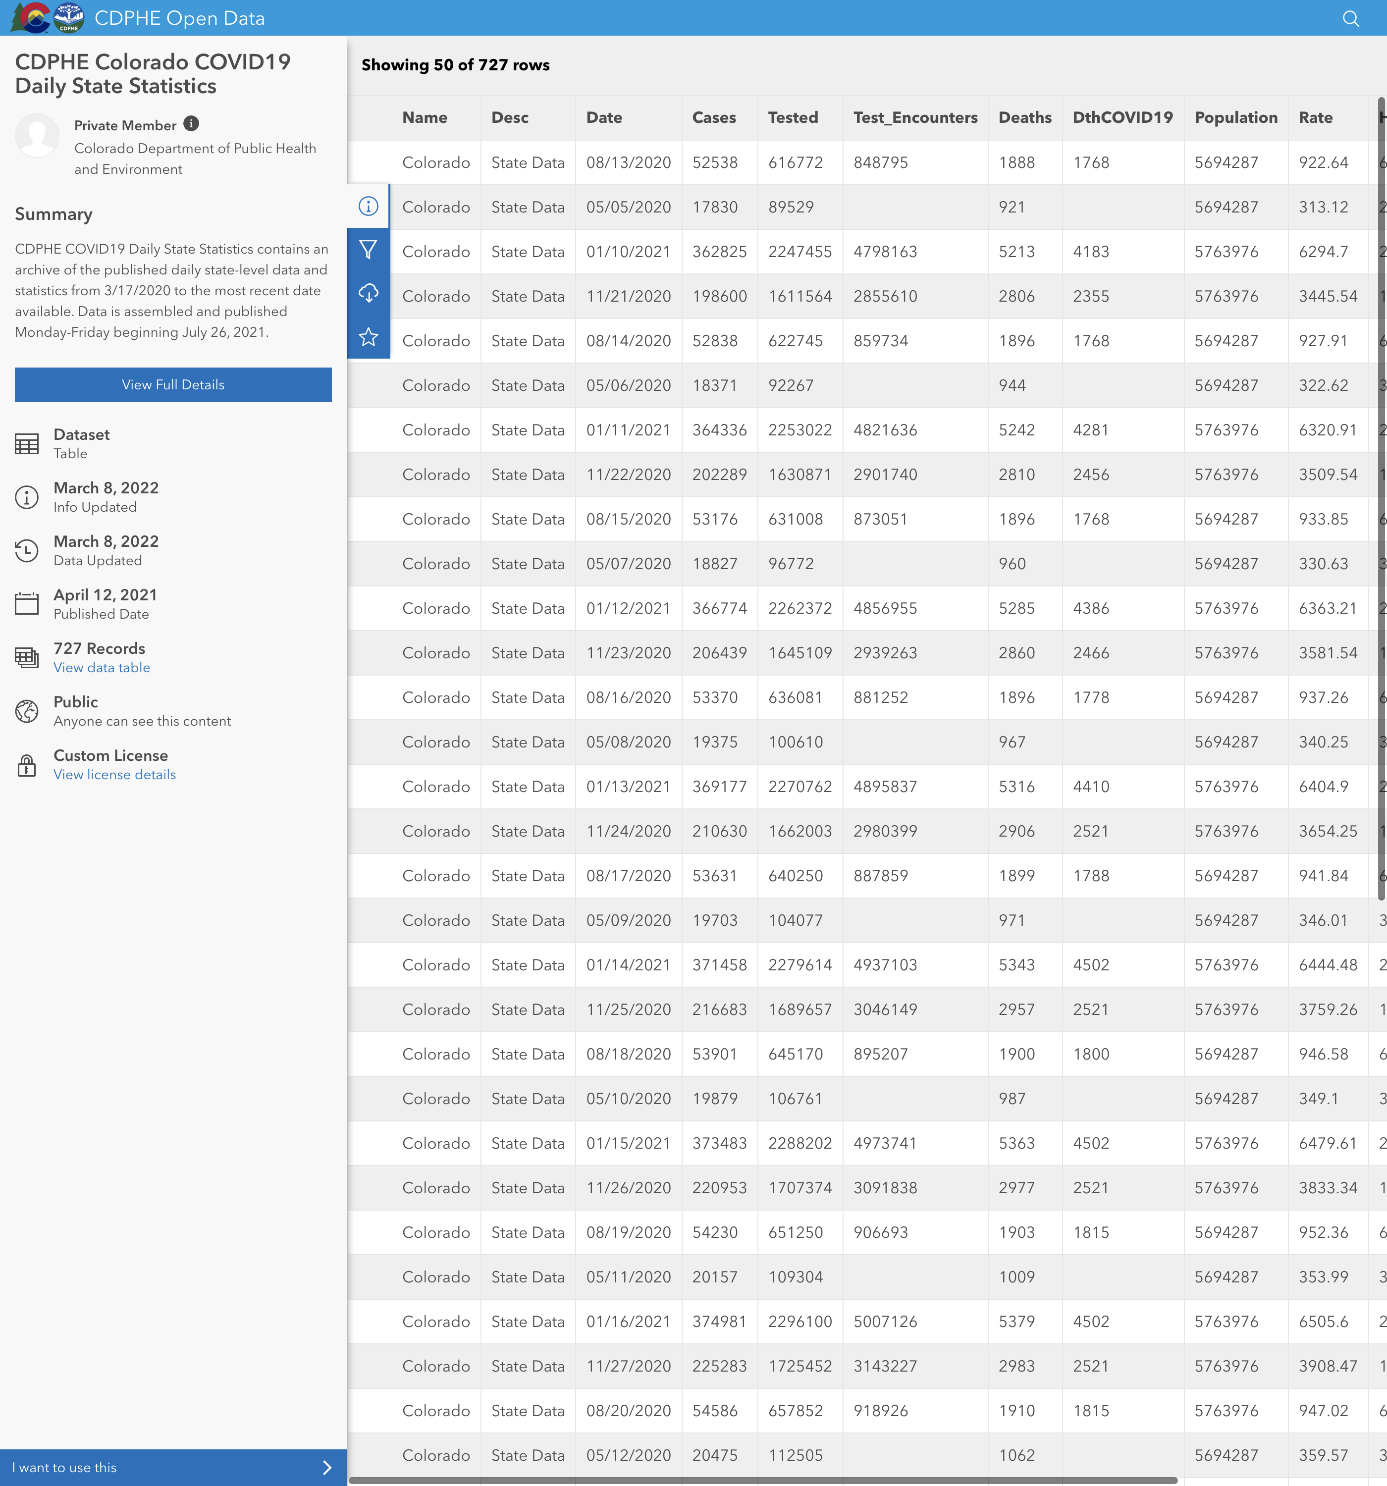
Task: Click the Published Date calendar icon
Action: 27,604
